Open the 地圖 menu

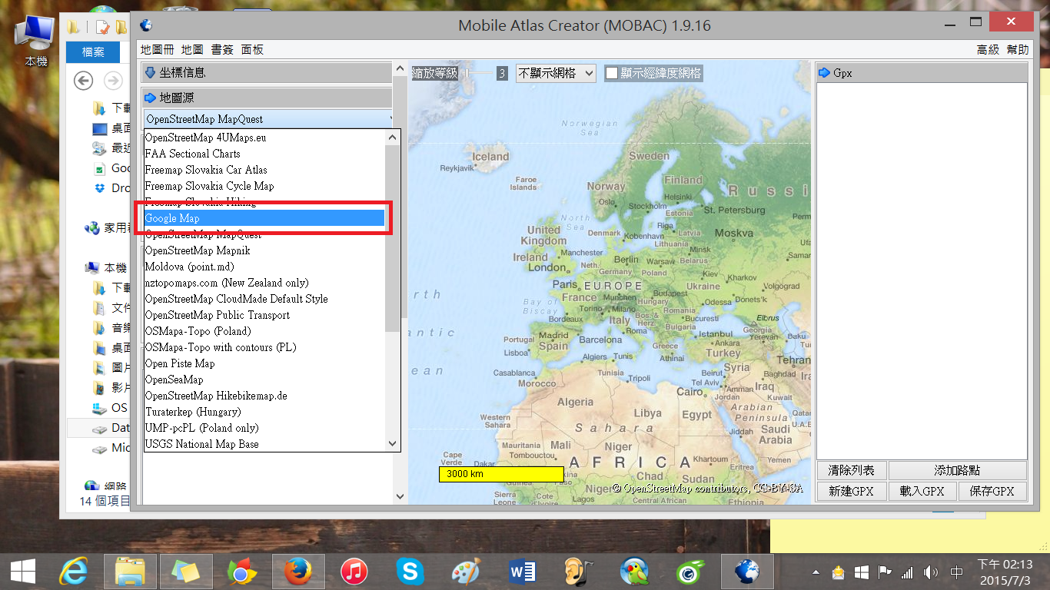pos(192,49)
